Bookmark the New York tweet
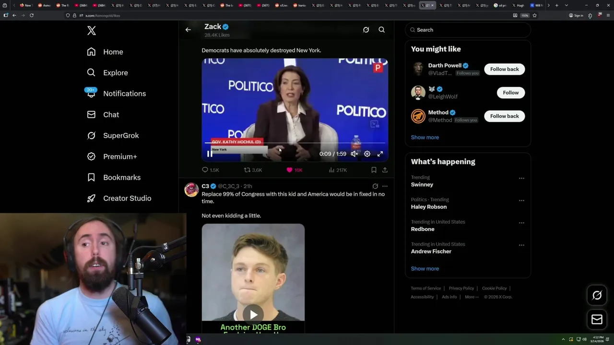The height and width of the screenshot is (345, 614). [374, 170]
